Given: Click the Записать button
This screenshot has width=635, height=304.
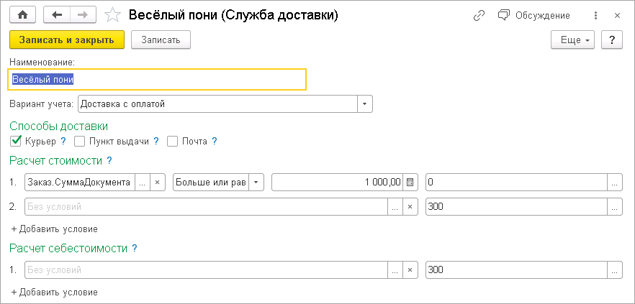Looking at the screenshot, I should tap(161, 40).
